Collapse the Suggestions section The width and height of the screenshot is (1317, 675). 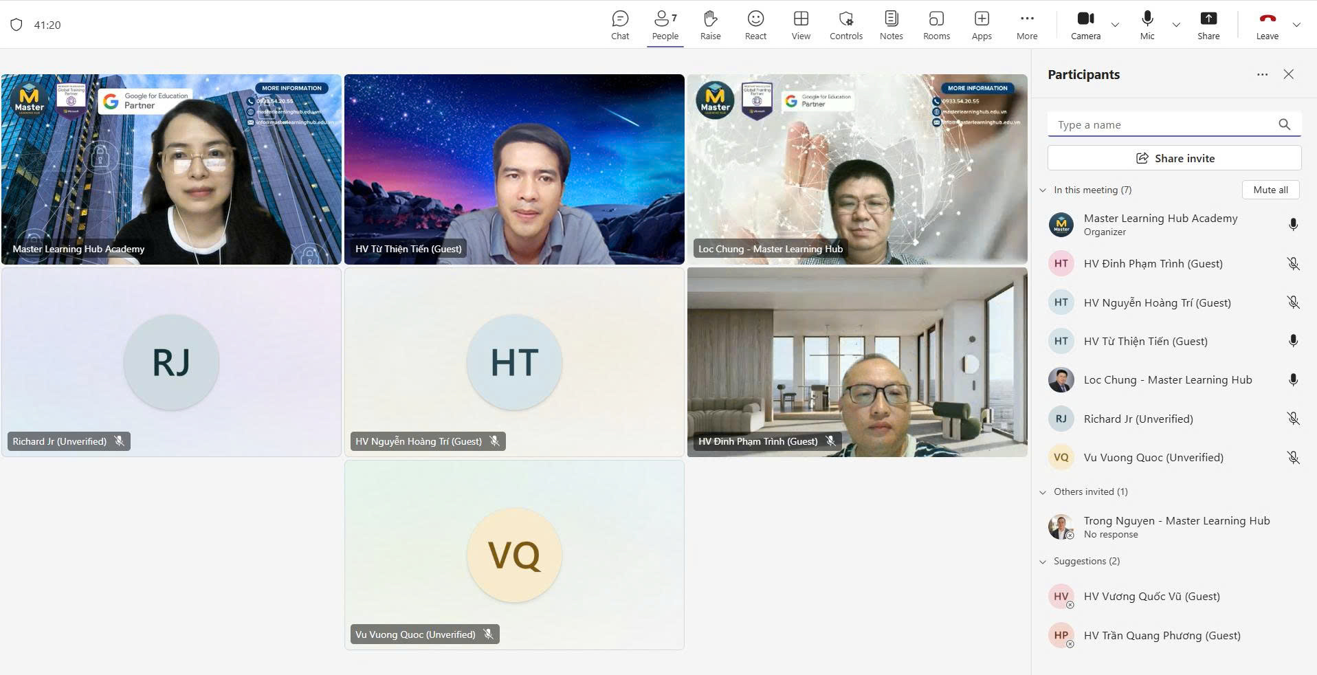point(1043,562)
